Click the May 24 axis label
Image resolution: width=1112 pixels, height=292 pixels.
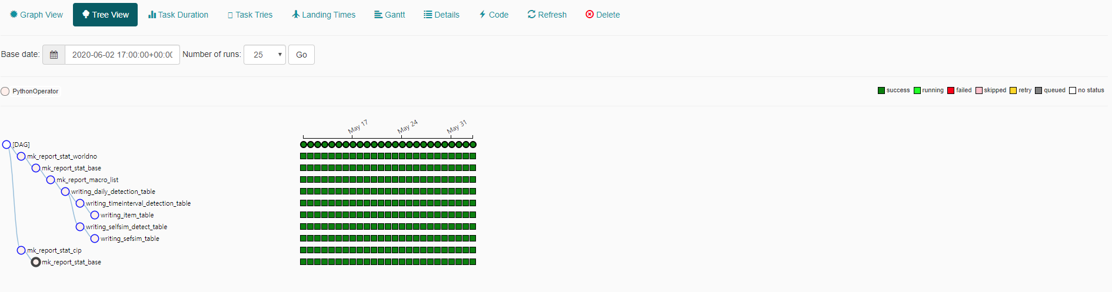point(407,127)
